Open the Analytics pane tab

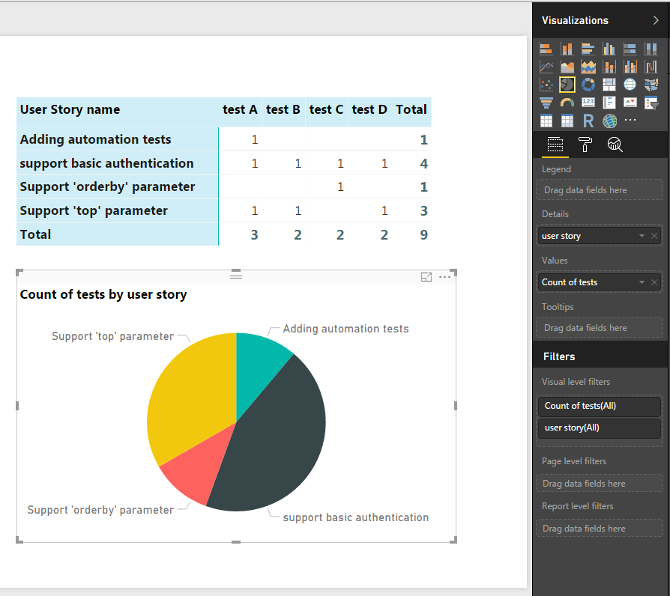pyautogui.click(x=615, y=145)
